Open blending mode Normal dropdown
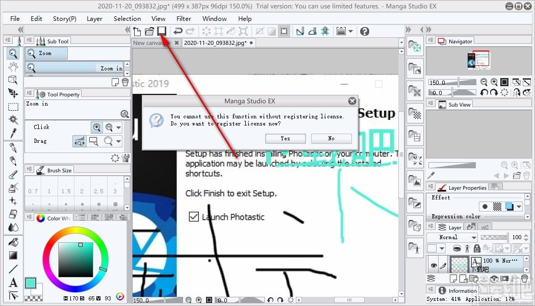Screen dimensions: 535x306 click(452, 237)
